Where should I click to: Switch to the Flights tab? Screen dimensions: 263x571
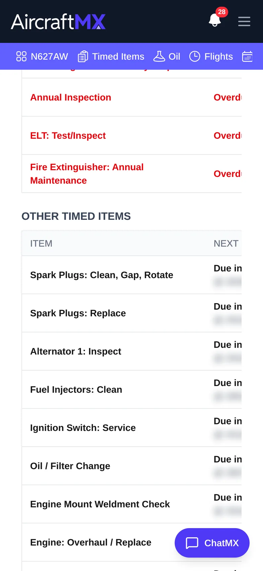[211, 56]
